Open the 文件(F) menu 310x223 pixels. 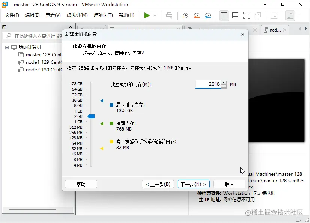pyautogui.click(x=12, y=15)
